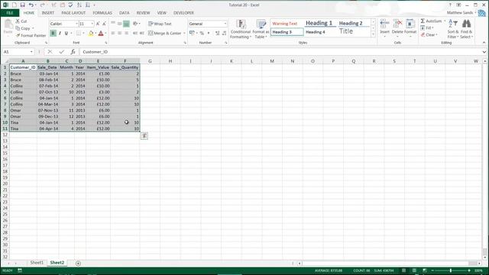Image resolution: width=489 pixels, height=275 pixels.
Task: Toggle Underline formatting
Action: [66, 33]
